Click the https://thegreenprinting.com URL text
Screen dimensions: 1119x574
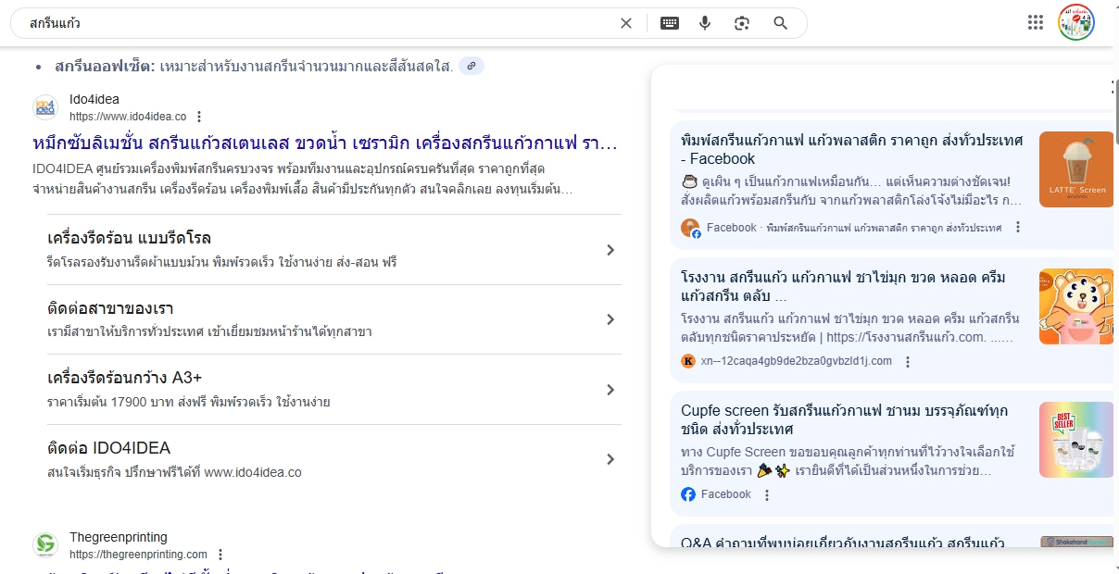[138, 555]
